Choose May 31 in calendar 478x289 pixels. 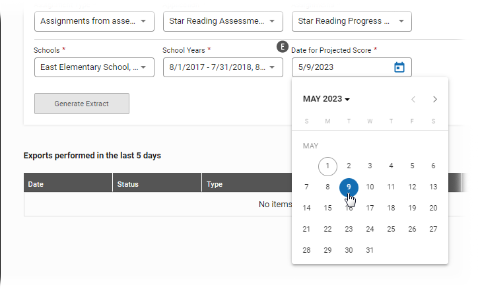point(370,250)
